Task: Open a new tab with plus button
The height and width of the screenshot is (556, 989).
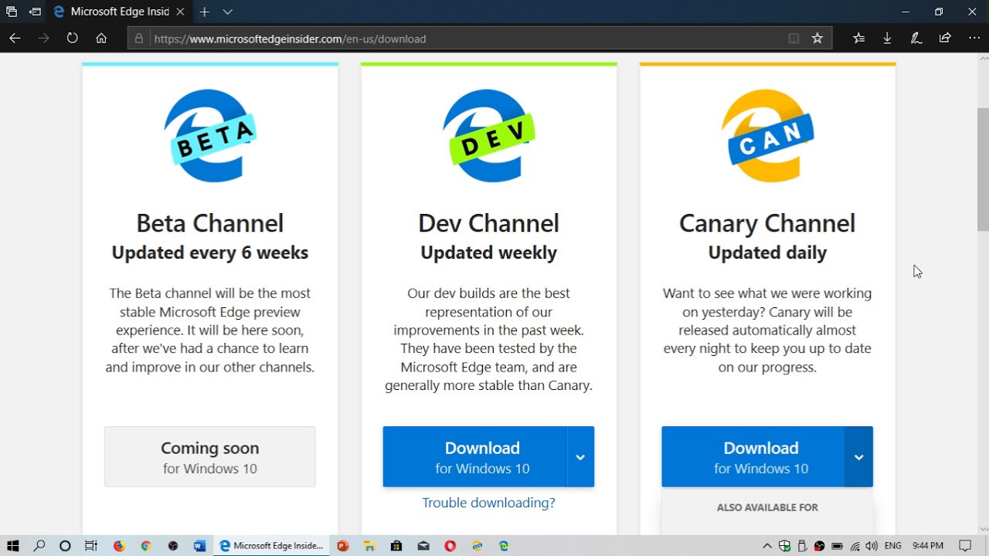Action: tap(204, 12)
